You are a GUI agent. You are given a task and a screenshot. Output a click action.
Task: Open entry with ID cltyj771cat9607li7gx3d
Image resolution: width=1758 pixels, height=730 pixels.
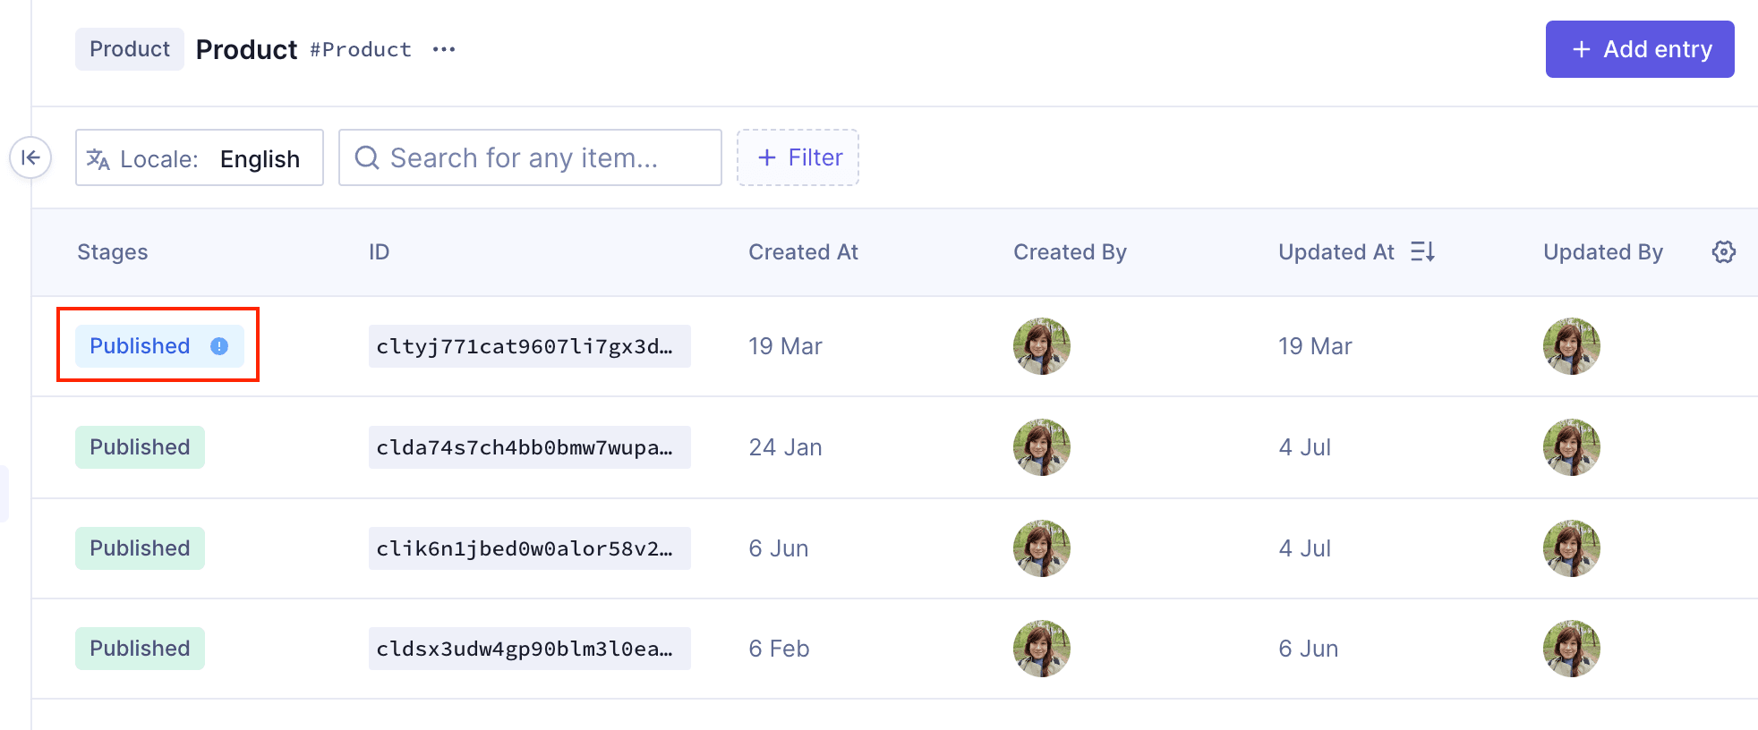coord(529,346)
